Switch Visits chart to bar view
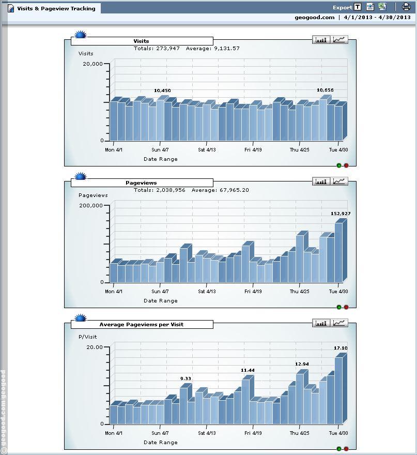The width and height of the screenshot is (417, 455). 321,40
